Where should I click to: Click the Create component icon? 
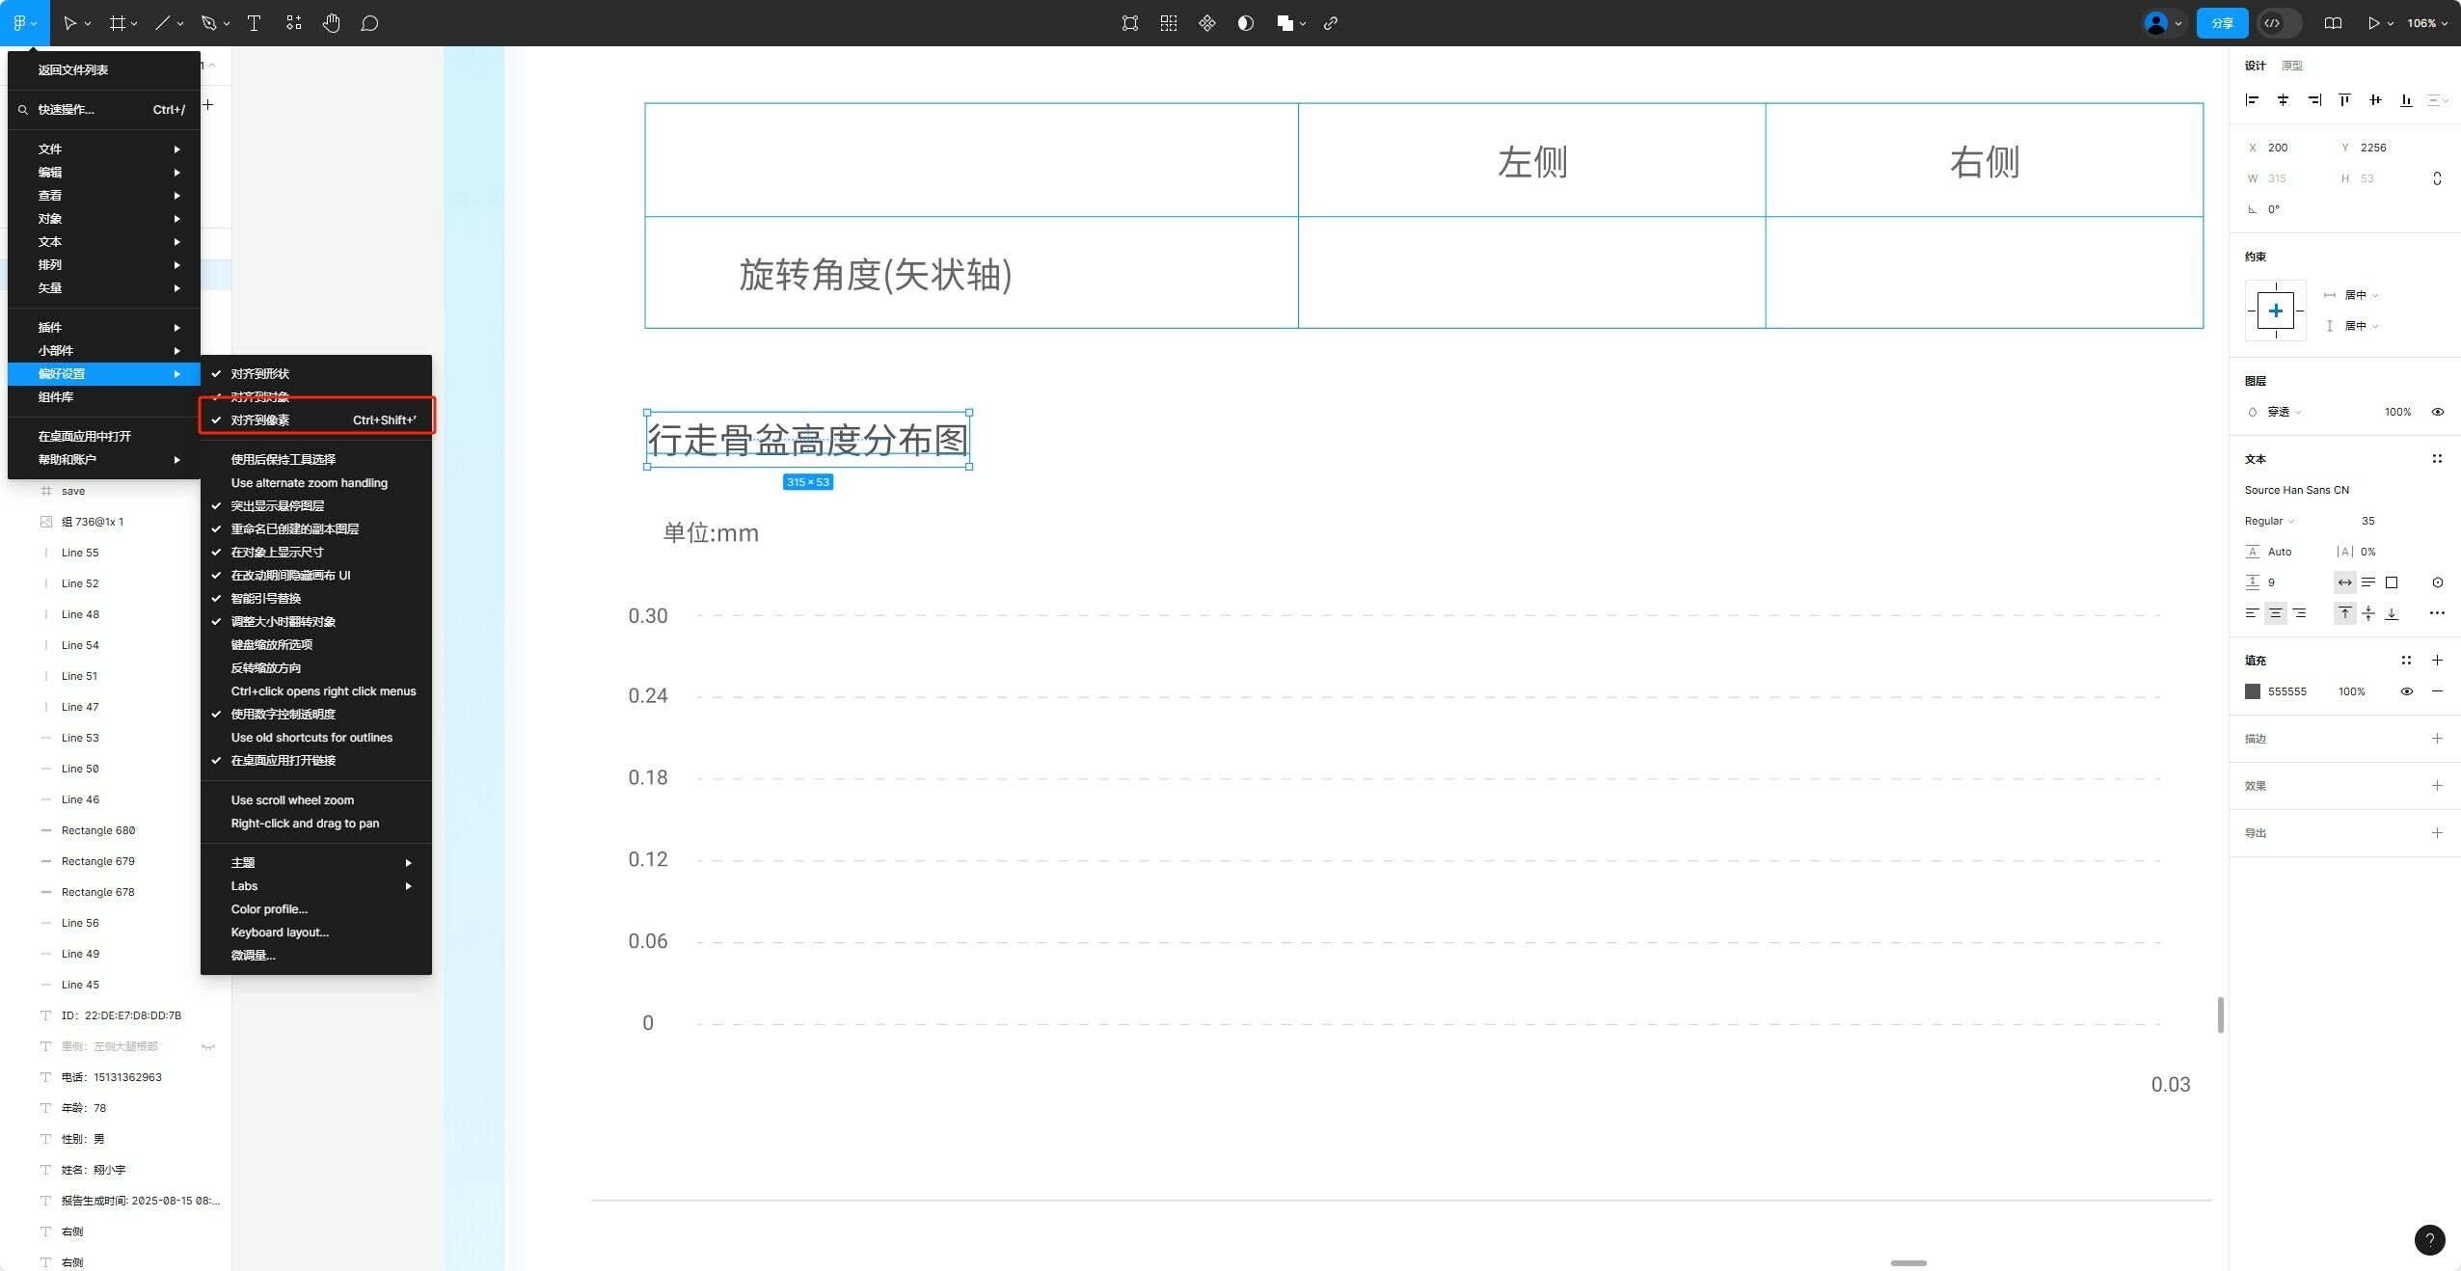coord(1207,23)
